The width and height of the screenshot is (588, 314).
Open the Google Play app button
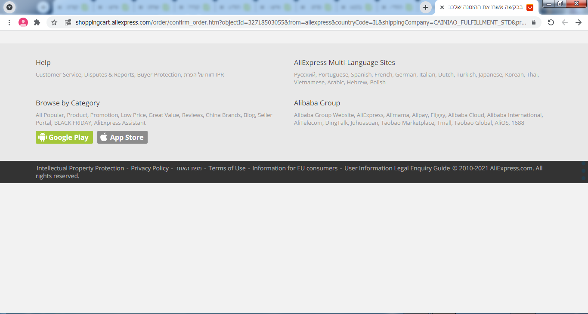pyautogui.click(x=64, y=137)
